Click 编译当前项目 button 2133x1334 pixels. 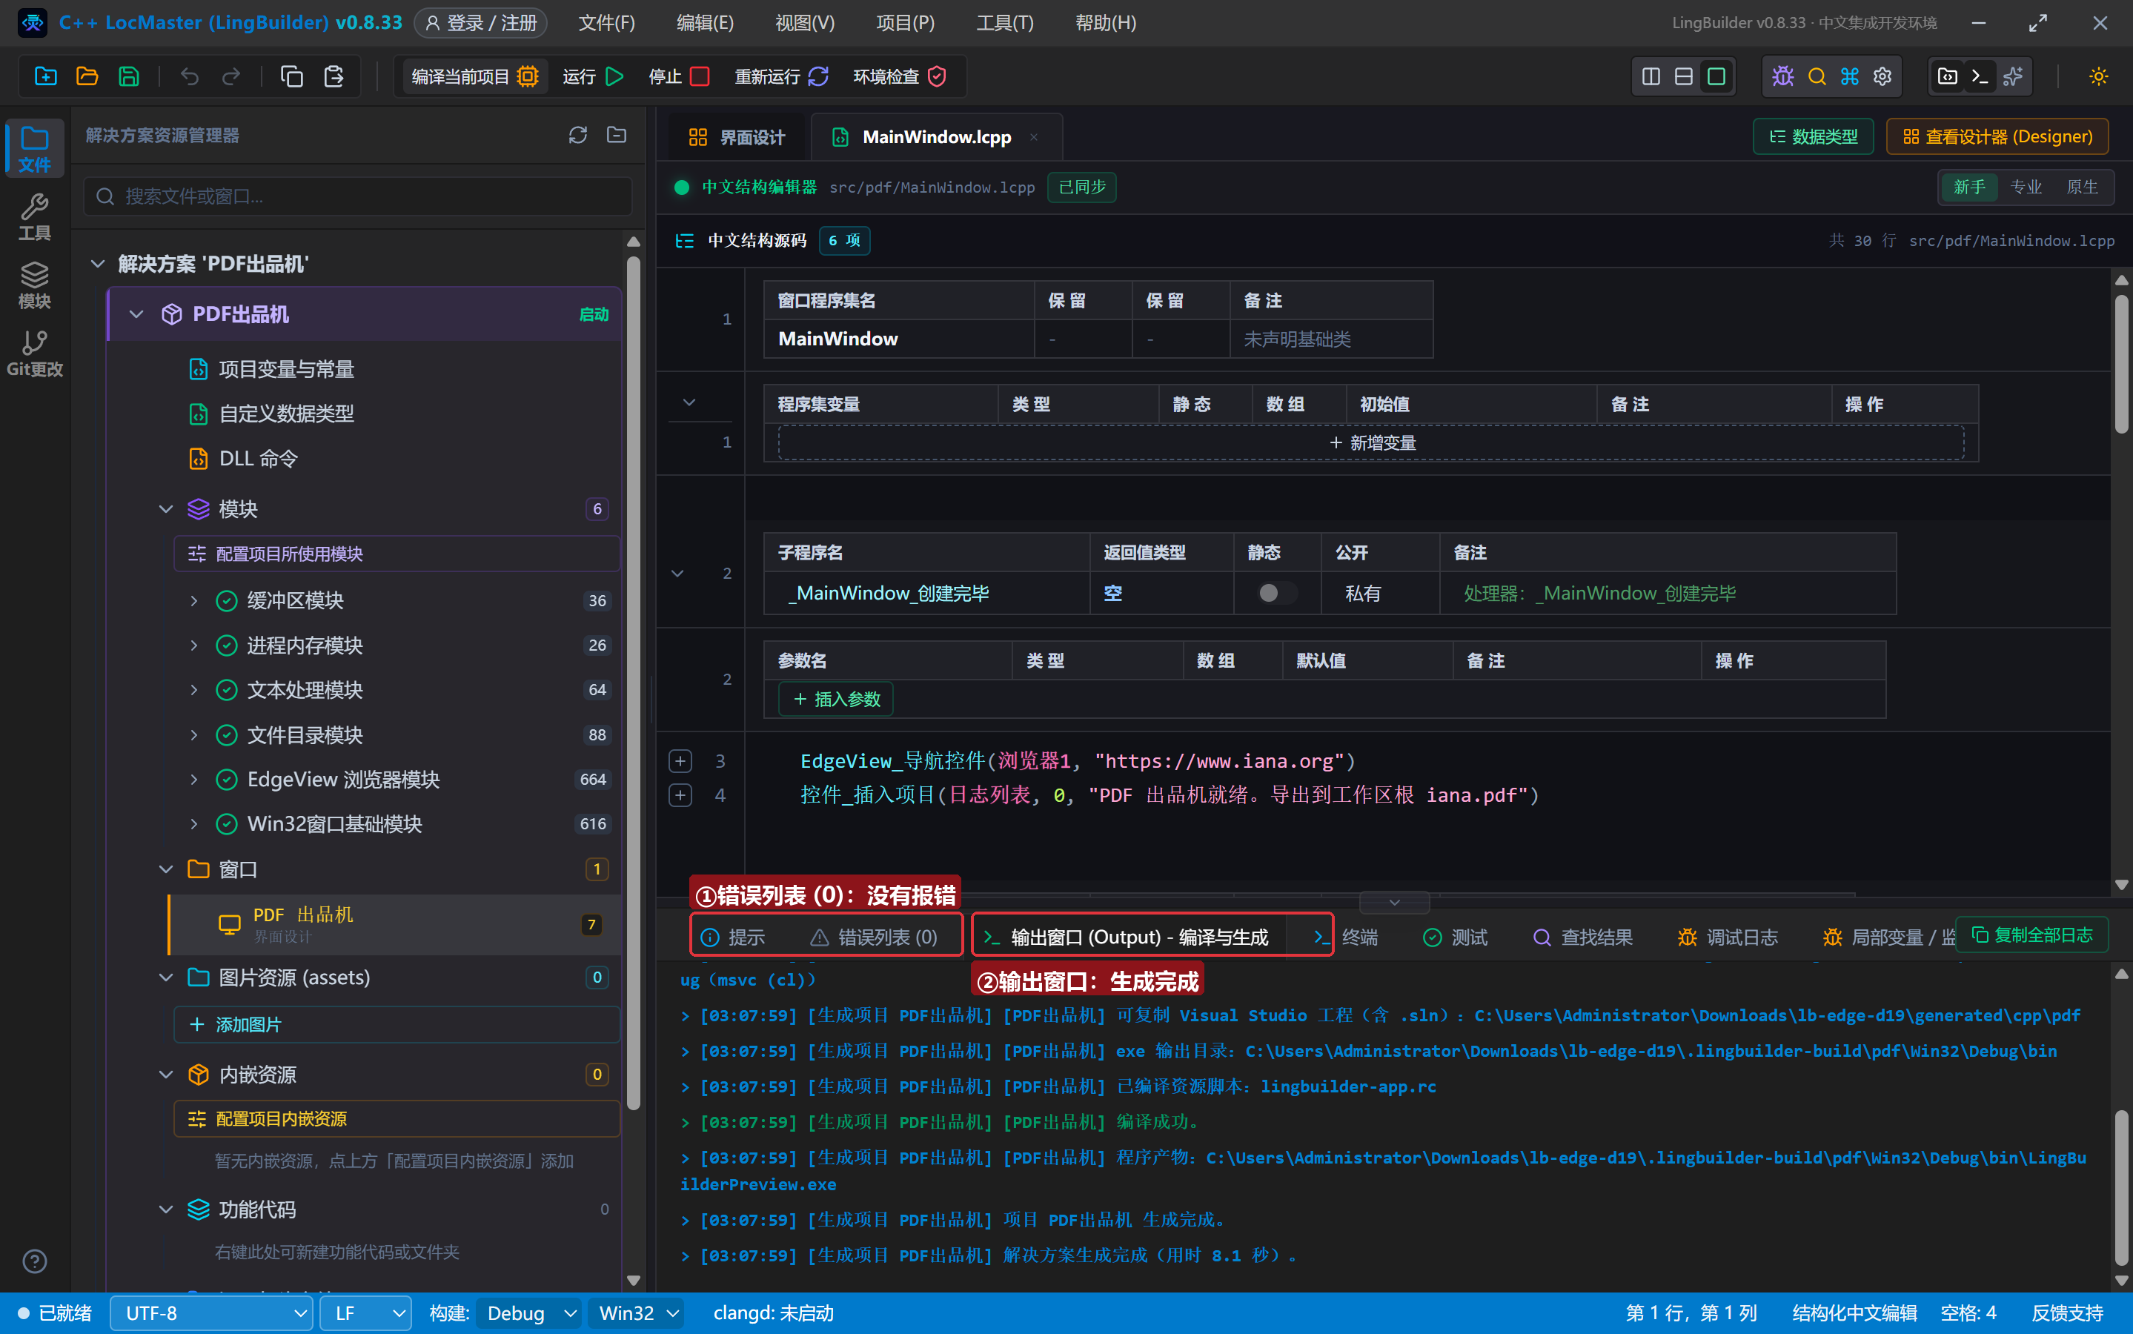pyautogui.click(x=474, y=77)
